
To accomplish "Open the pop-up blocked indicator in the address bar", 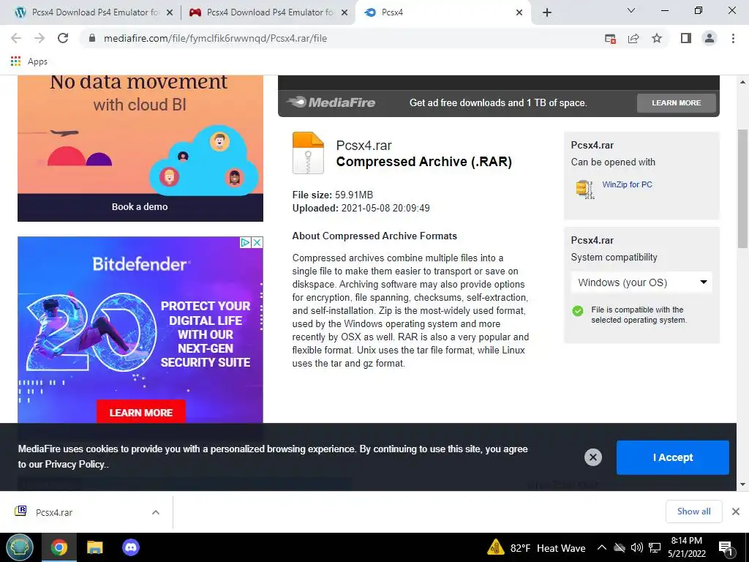I will [x=610, y=38].
